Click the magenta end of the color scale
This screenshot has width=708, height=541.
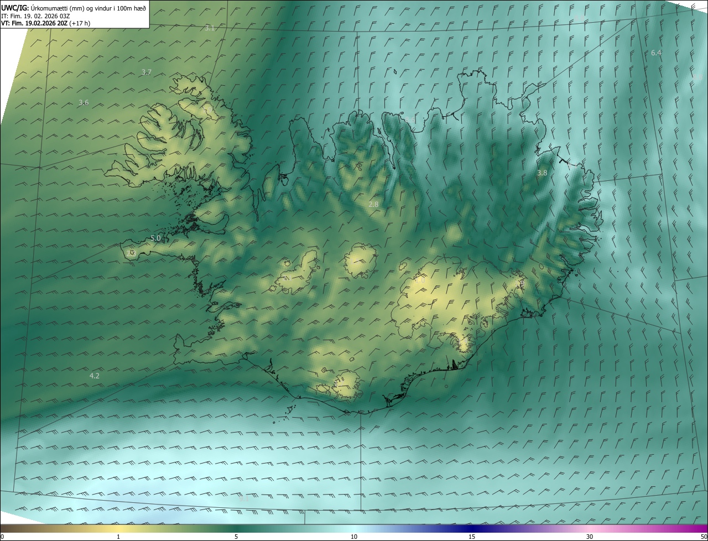700,528
